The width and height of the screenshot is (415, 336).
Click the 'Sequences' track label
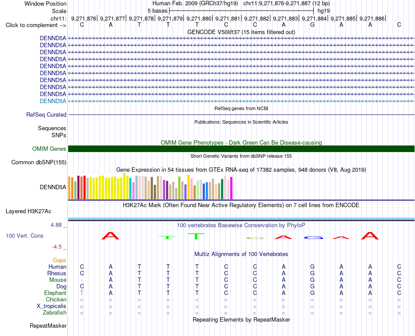pos(52,128)
